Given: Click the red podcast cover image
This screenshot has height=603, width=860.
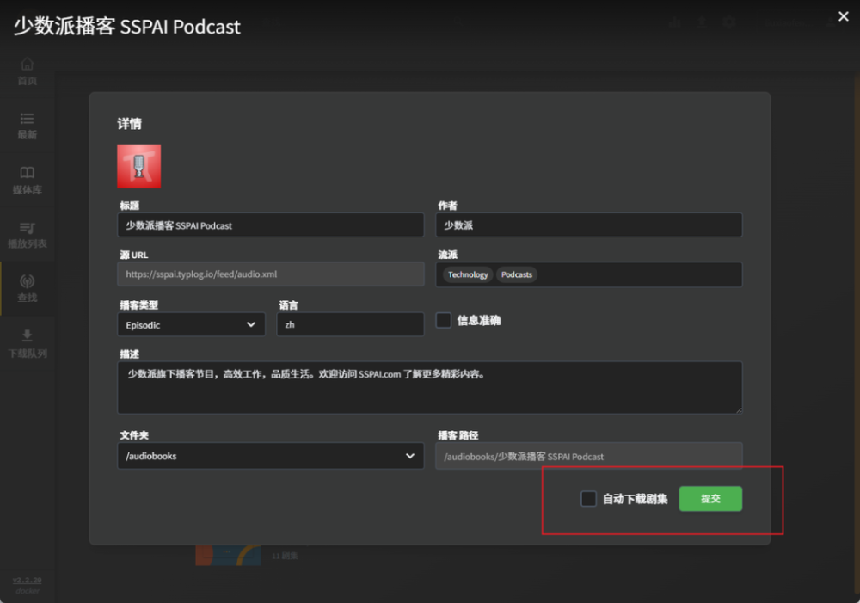Looking at the screenshot, I should [x=138, y=166].
